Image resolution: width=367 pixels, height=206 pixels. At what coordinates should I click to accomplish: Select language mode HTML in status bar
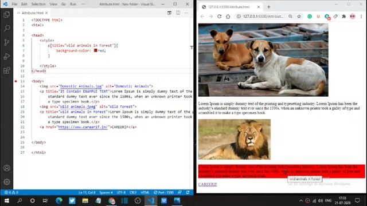[145, 192]
